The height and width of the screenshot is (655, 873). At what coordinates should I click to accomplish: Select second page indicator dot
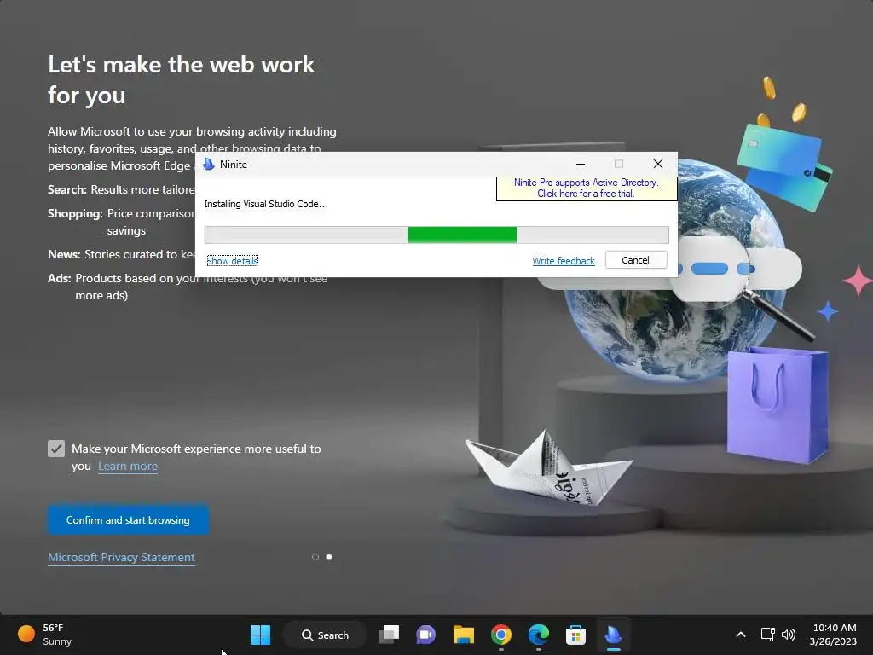coord(329,557)
